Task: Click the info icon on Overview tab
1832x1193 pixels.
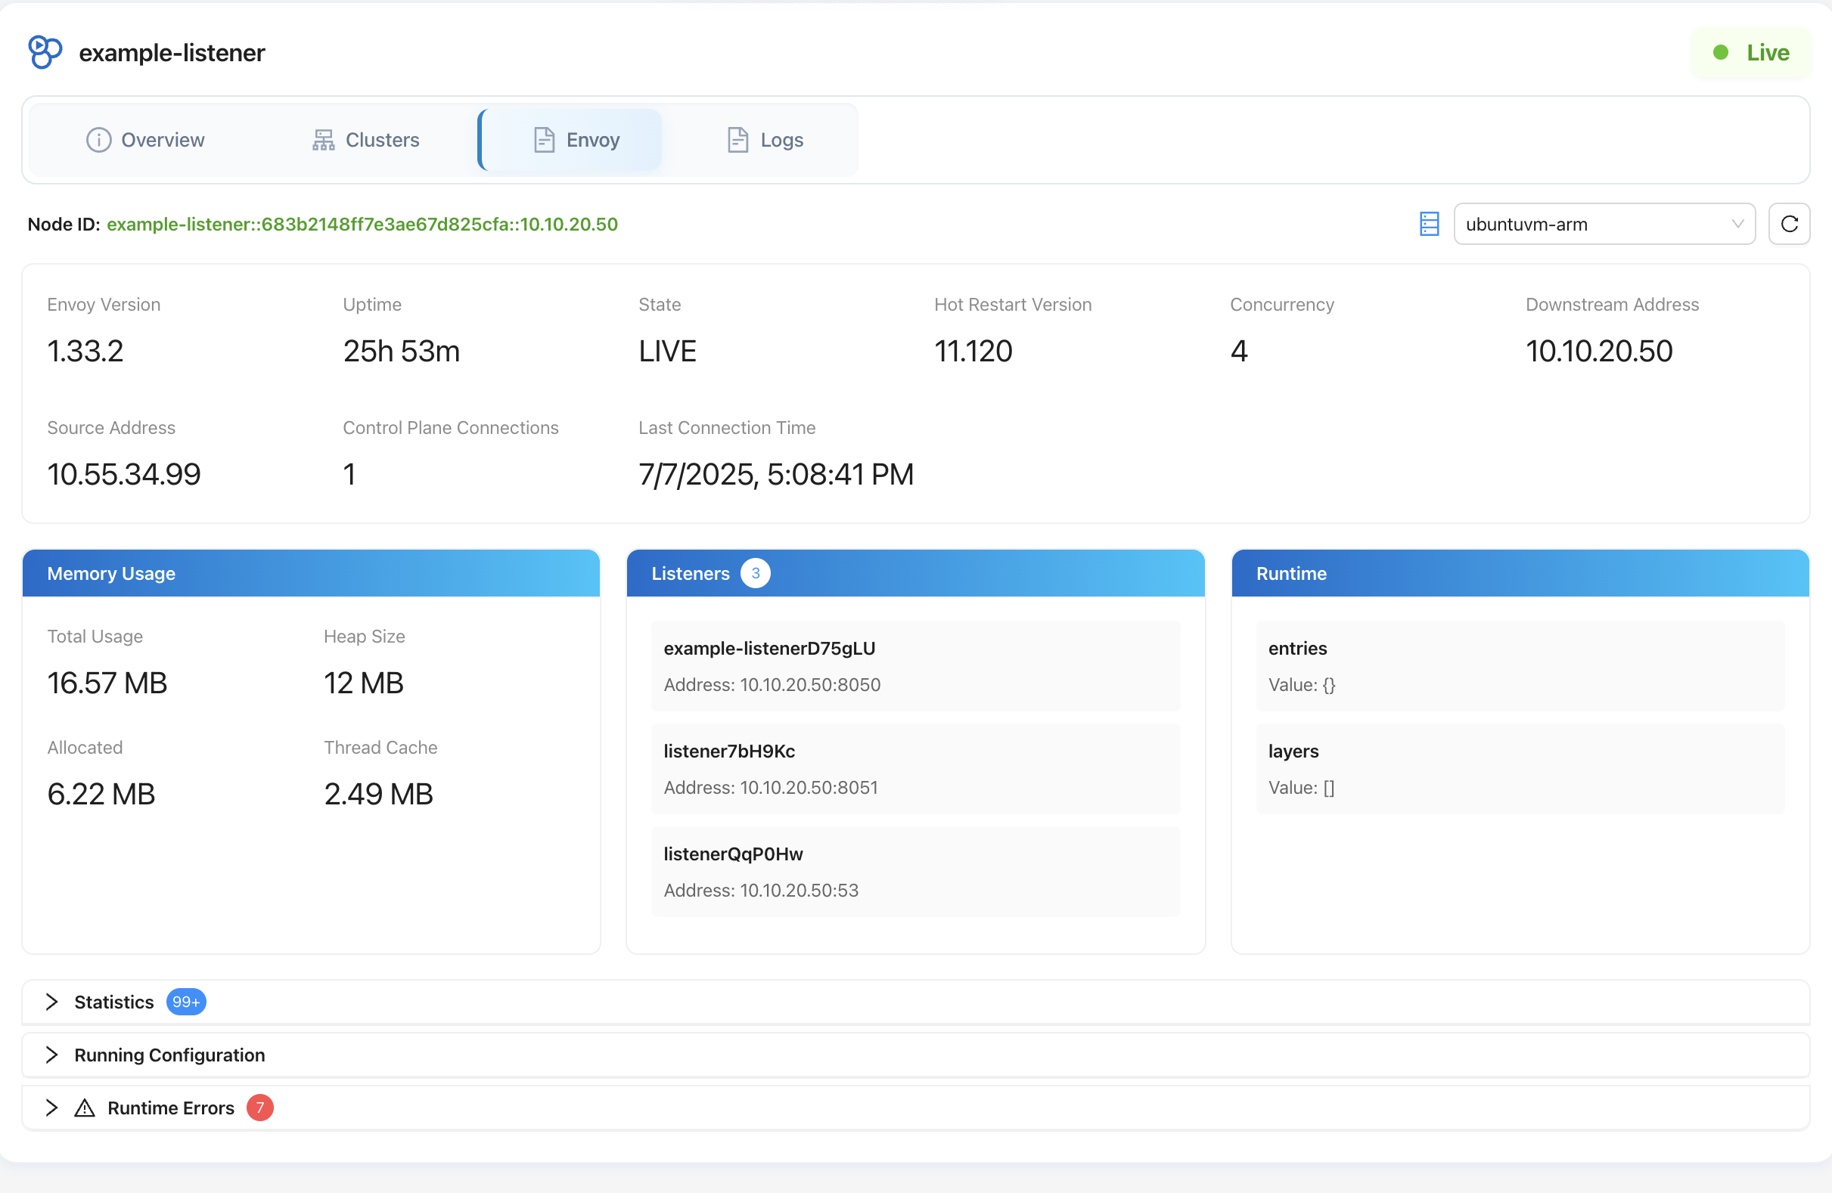Action: coord(98,140)
